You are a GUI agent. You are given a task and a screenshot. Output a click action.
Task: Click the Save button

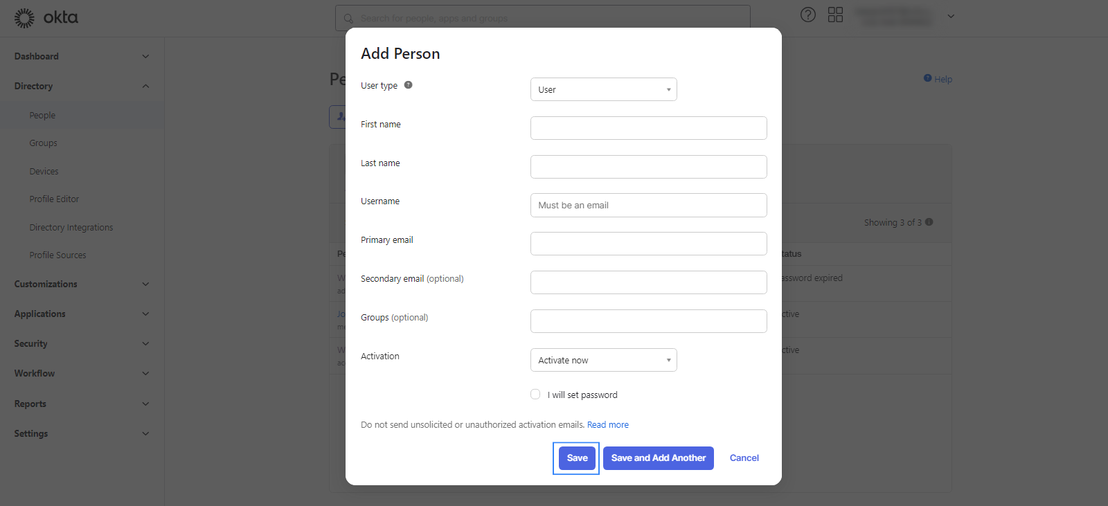[577, 458]
